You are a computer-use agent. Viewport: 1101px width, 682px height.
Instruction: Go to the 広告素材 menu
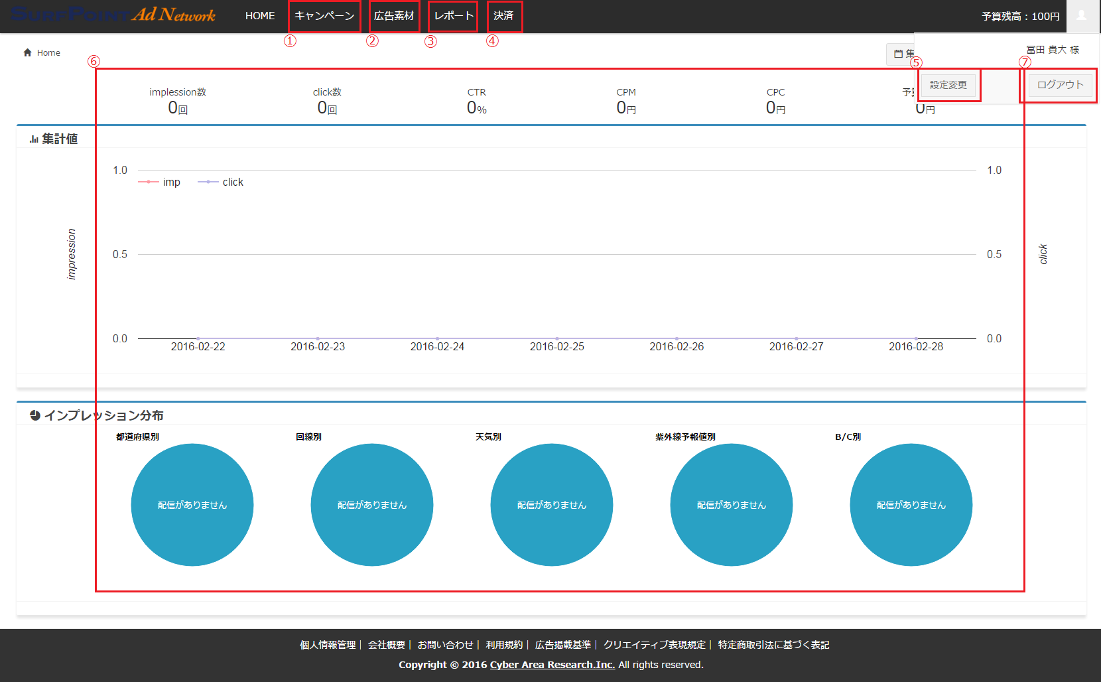click(x=394, y=16)
